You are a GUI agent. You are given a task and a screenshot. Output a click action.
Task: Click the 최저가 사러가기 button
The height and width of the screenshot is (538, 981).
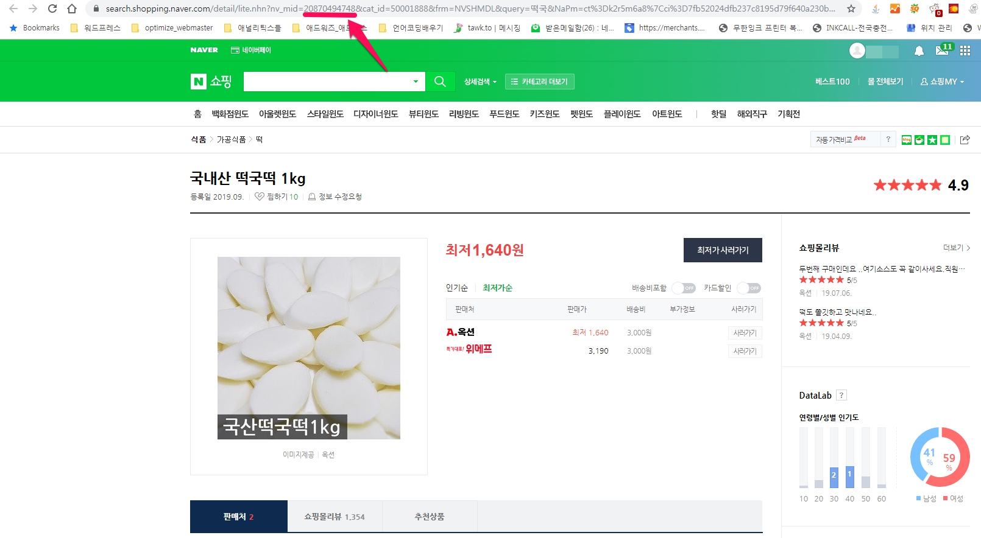coord(723,250)
